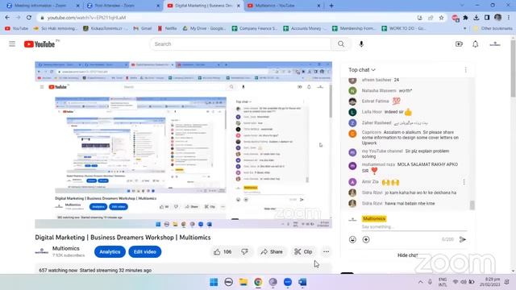Open the account avatar menu in YouTube header
This screenshot has height=290, width=516.
tap(495, 43)
